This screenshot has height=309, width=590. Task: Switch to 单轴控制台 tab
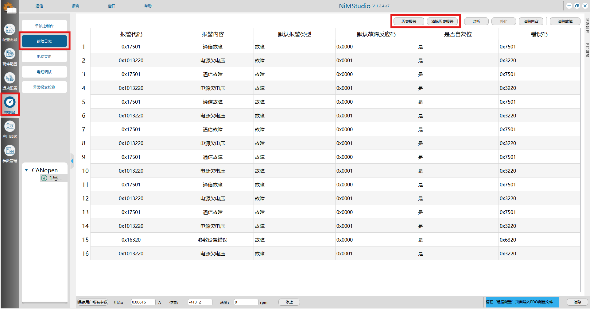[44, 26]
